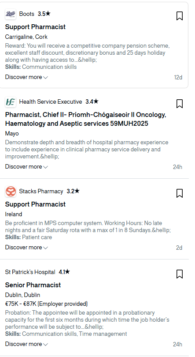Toggle bookmark on Stacks Pharmacy job
Image resolution: width=195 pixels, height=357 pixels.
[x=179, y=194]
